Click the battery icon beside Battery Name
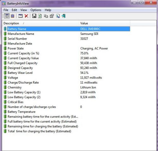Viewport: 158px width, 151px height. coord(5,29)
